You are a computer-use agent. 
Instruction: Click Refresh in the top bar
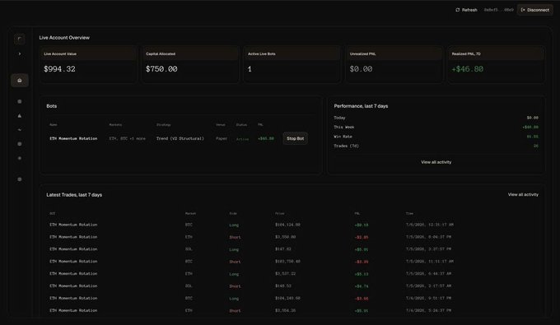click(466, 10)
